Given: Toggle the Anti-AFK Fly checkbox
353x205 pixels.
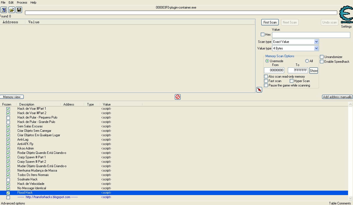Looking at the screenshot, I should [8, 144].
